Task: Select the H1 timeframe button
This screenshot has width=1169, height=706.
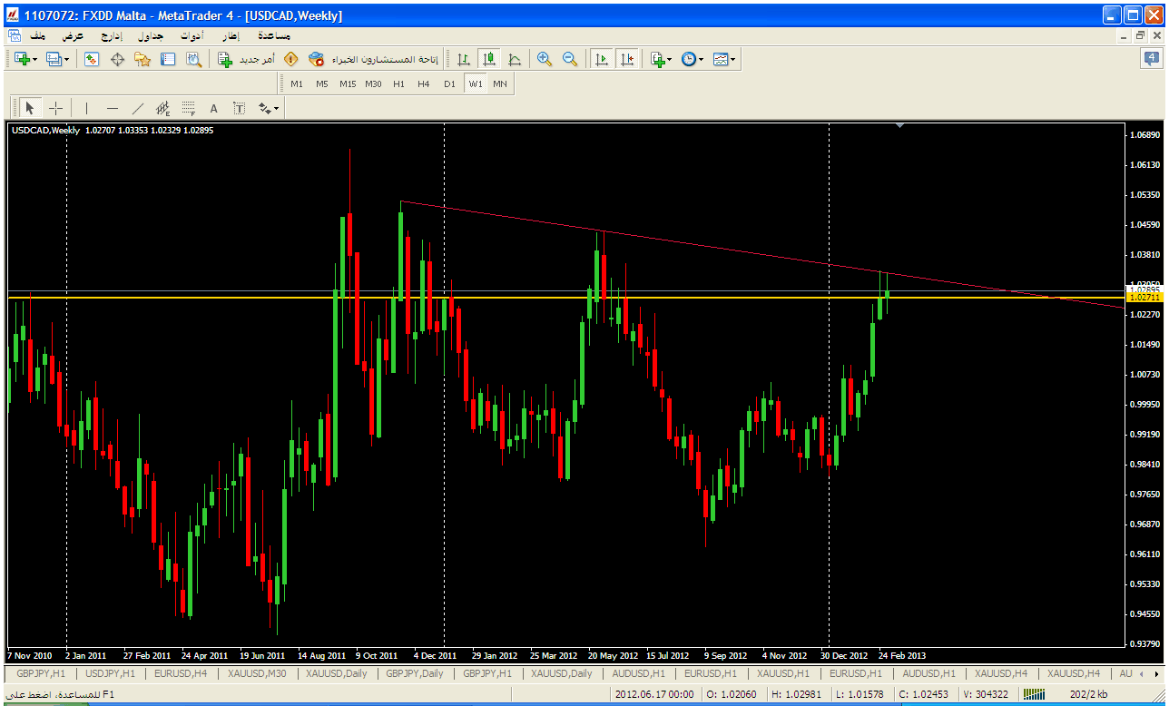Action: pyautogui.click(x=398, y=83)
